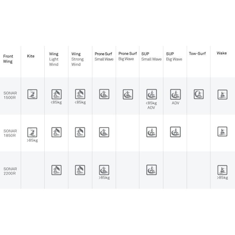Select SONAR 1850R SUP Big Wave icon
The width and height of the screenshot is (235, 235).
coord(175,132)
